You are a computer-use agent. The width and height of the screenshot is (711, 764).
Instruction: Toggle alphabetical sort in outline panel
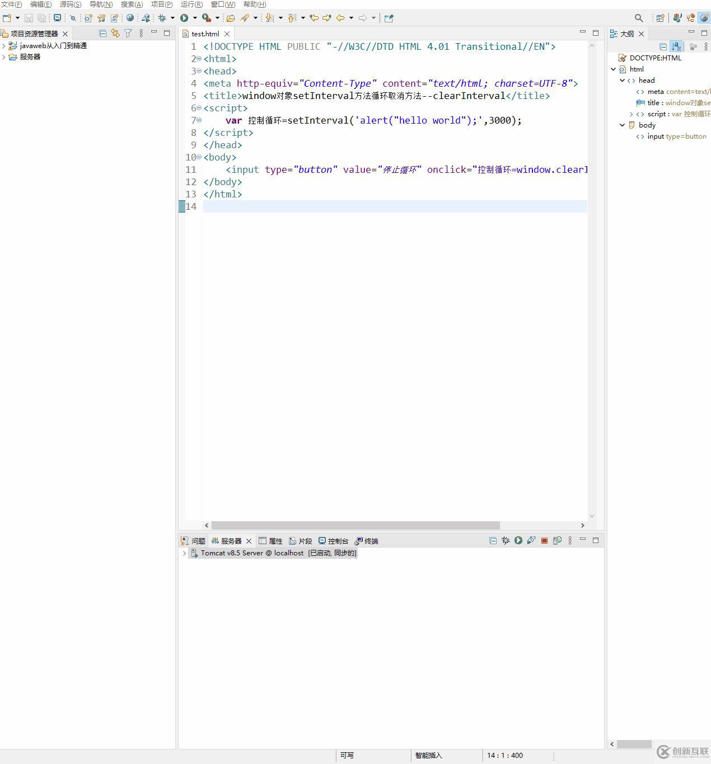coord(676,47)
